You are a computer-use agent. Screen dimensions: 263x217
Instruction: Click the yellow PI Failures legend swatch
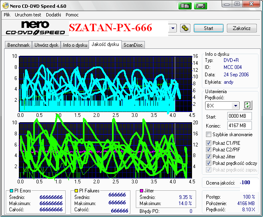pos(76,191)
